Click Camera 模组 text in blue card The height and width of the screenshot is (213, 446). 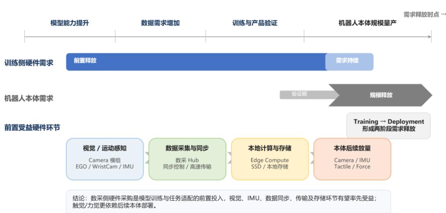coord(105,160)
